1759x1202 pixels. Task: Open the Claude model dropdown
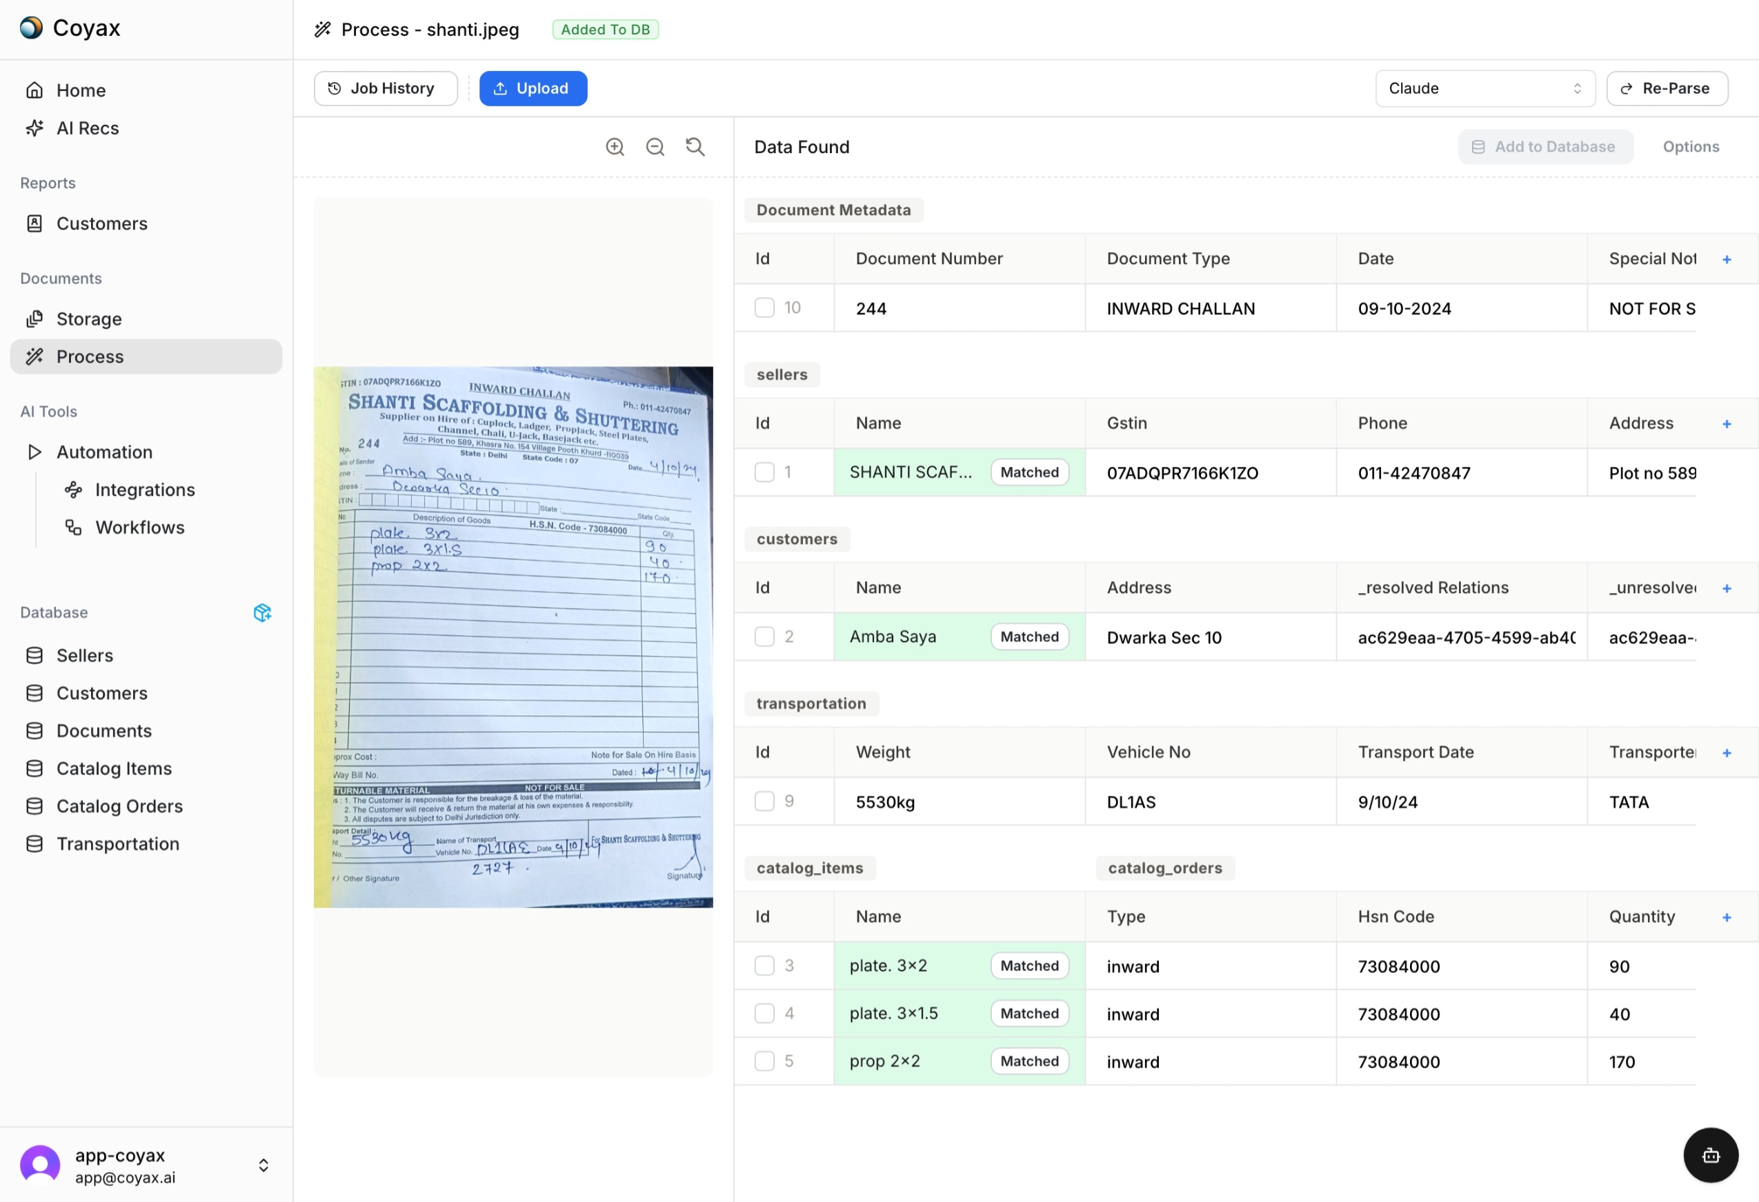click(x=1484, y=88)
